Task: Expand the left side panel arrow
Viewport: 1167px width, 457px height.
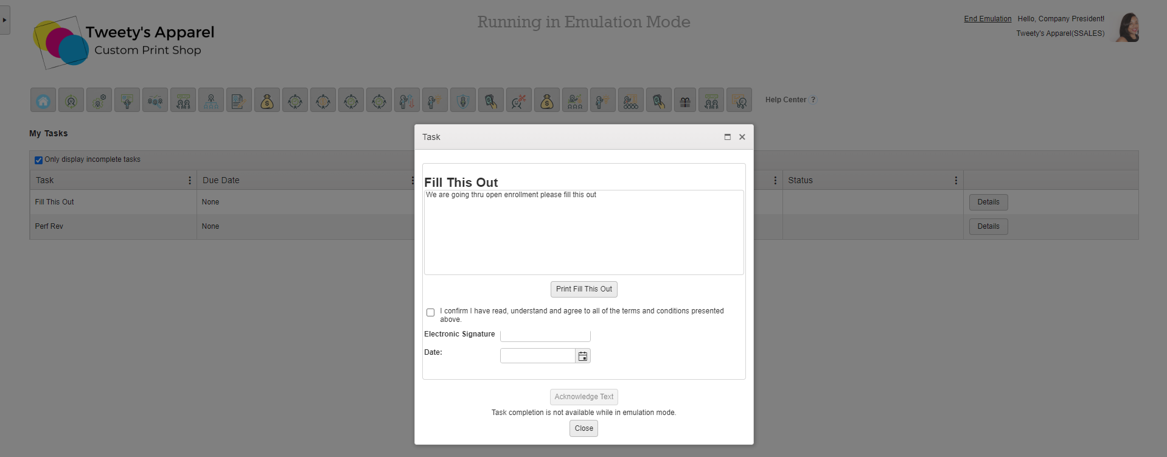Action: 5,20
